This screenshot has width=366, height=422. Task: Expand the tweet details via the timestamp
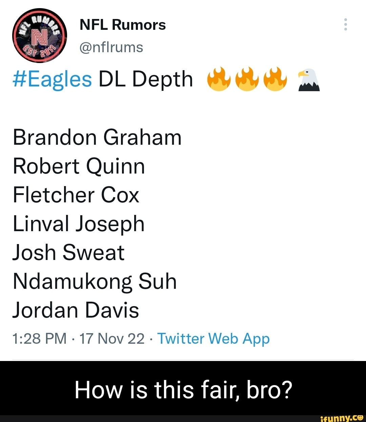point(78,338)
